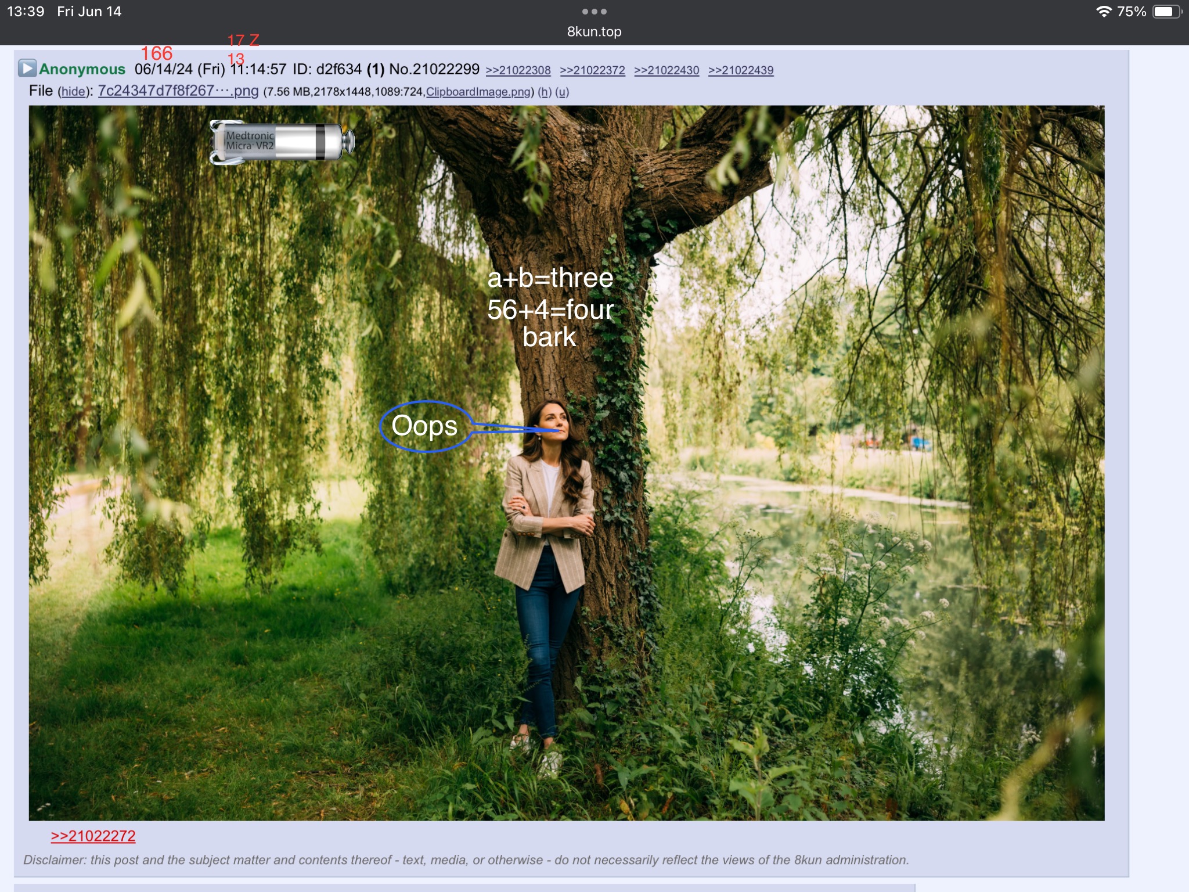Open the 8kun.top address bar
Image resolution: width=1189 pixels, height=892 pixels.
594,31
